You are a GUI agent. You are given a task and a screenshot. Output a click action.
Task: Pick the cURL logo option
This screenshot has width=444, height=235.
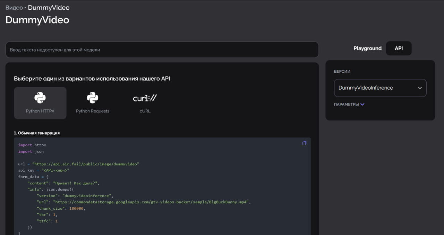click(x=145, y=103)
